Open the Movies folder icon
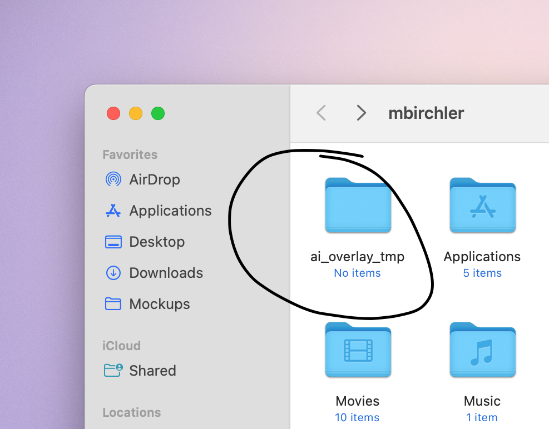 pyautogui.click(x=358, y=350)
